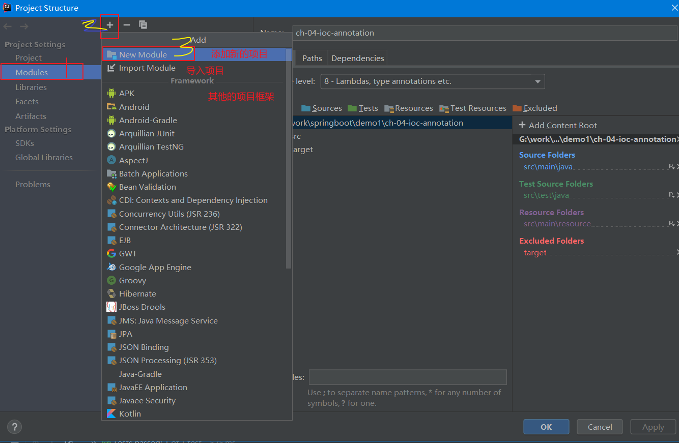Edit the module Name field
This screenshot has width=679, height=443.
pos(485,33)
